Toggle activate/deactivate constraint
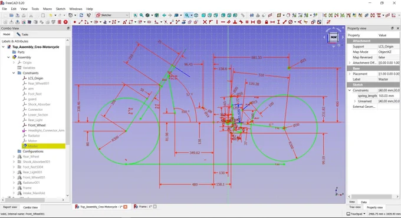Image resolution: width=401 pixels, height=218 pixels. click(x=319, y=22)
